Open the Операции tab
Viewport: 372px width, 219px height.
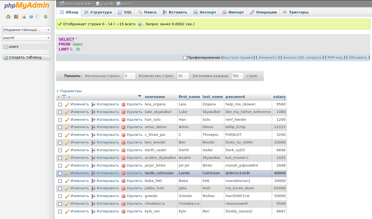click(263, 12)
